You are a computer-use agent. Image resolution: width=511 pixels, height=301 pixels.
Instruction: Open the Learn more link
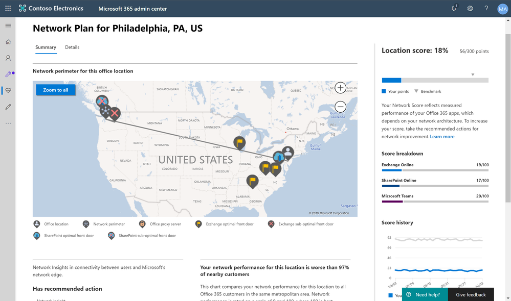click(442, 137)
